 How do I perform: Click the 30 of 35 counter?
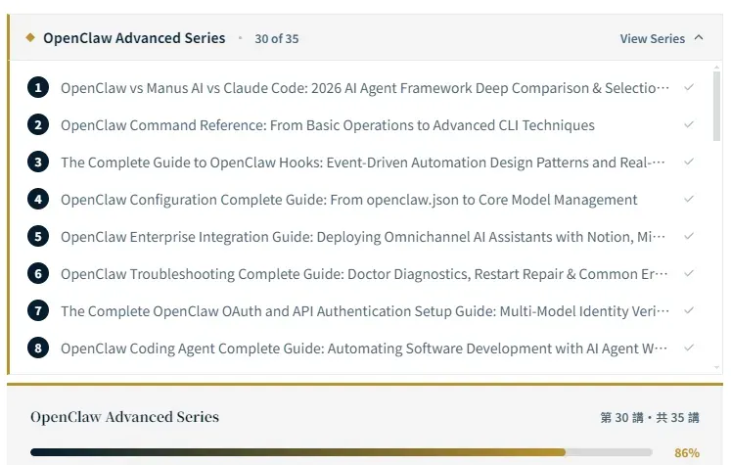[x=277, y=39]
